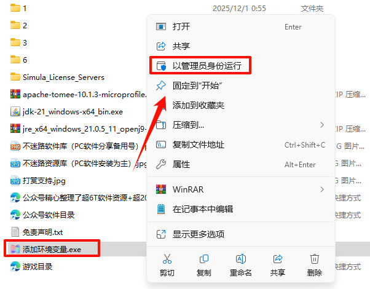Click the Rename (重命名) icon

241,259
